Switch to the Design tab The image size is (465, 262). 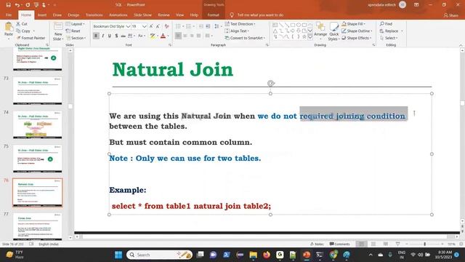coord(73,15)
